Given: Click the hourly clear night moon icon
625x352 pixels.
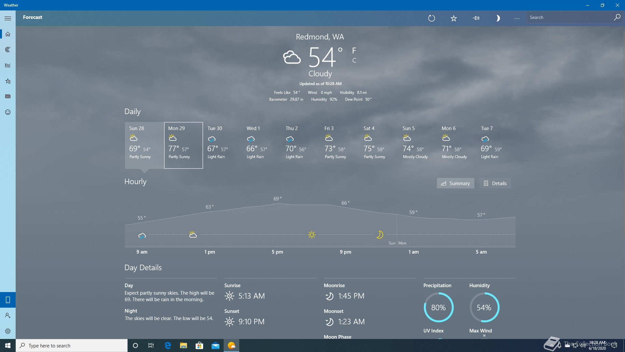Looking at the screenshot, I should (380, 234).
